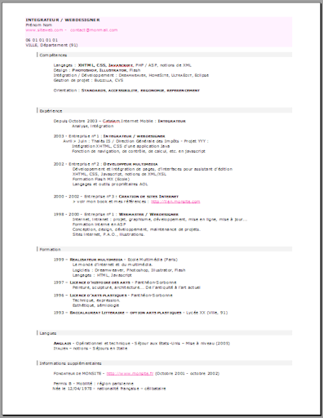Screen dimensions: 323x418
Task: Click the Langues section heading
Action: (x=48, y=333)
